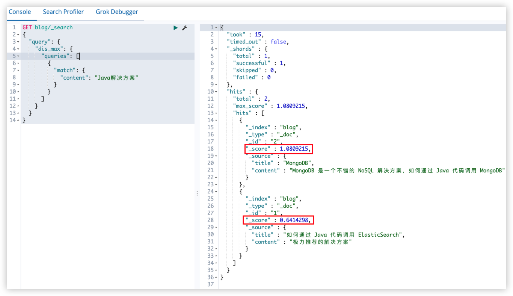Open the Grok Debugger tab
513x296 pixels.
[117, 12]
